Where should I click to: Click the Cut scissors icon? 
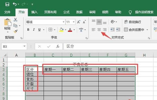pos(15,20)
